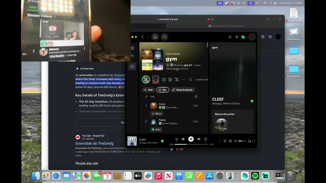Open TheGrefg link in AI Overview
326x183 pixels.
[119, 75]
